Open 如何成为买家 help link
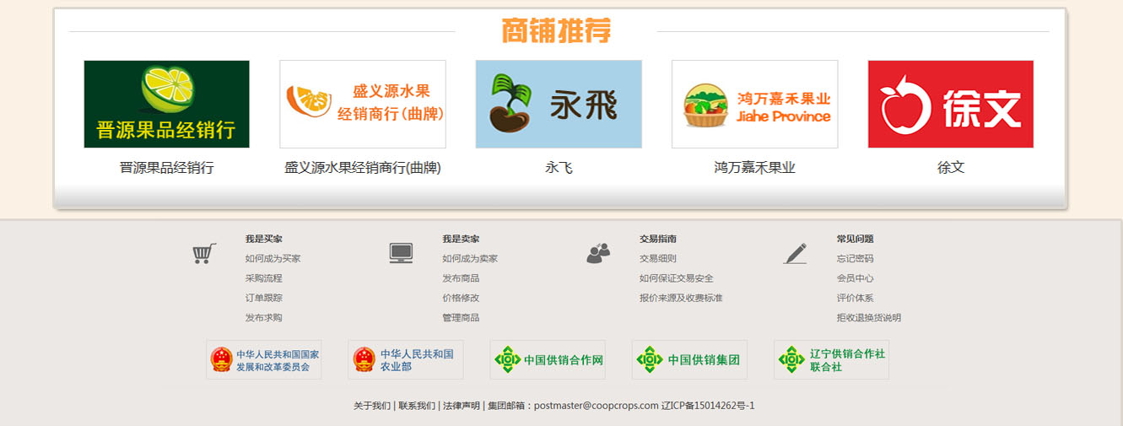Image resolution: width=1123 pixels, height=426 pixels. pos(273,259)
